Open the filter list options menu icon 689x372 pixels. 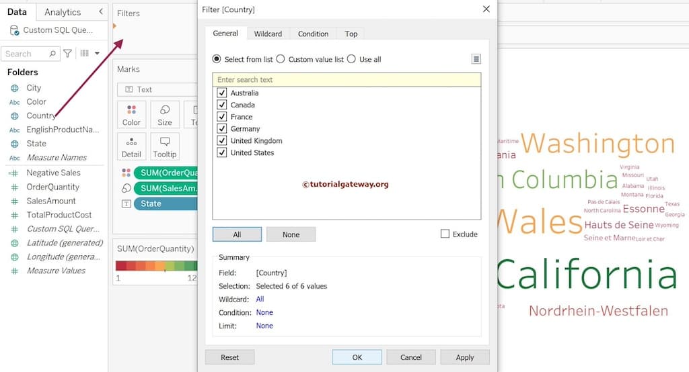(476, 59)
